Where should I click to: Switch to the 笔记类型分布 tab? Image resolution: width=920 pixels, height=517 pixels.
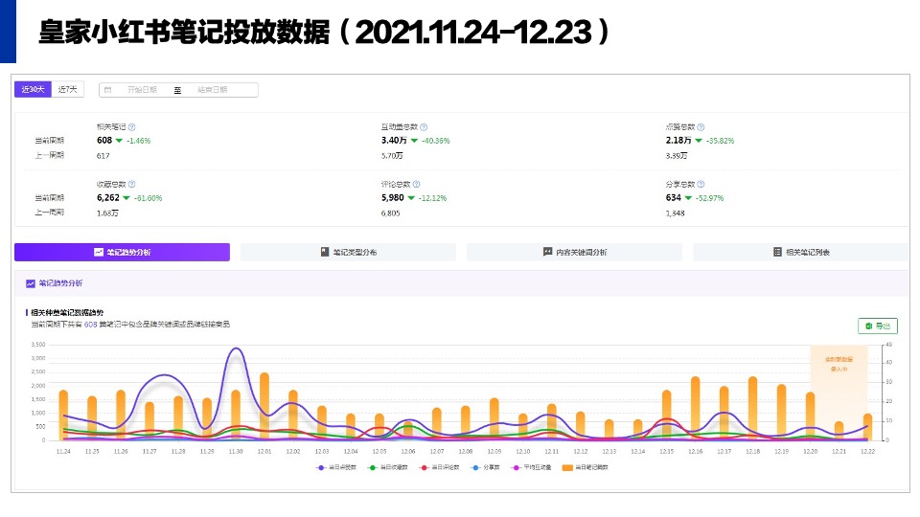pos(349,252)
